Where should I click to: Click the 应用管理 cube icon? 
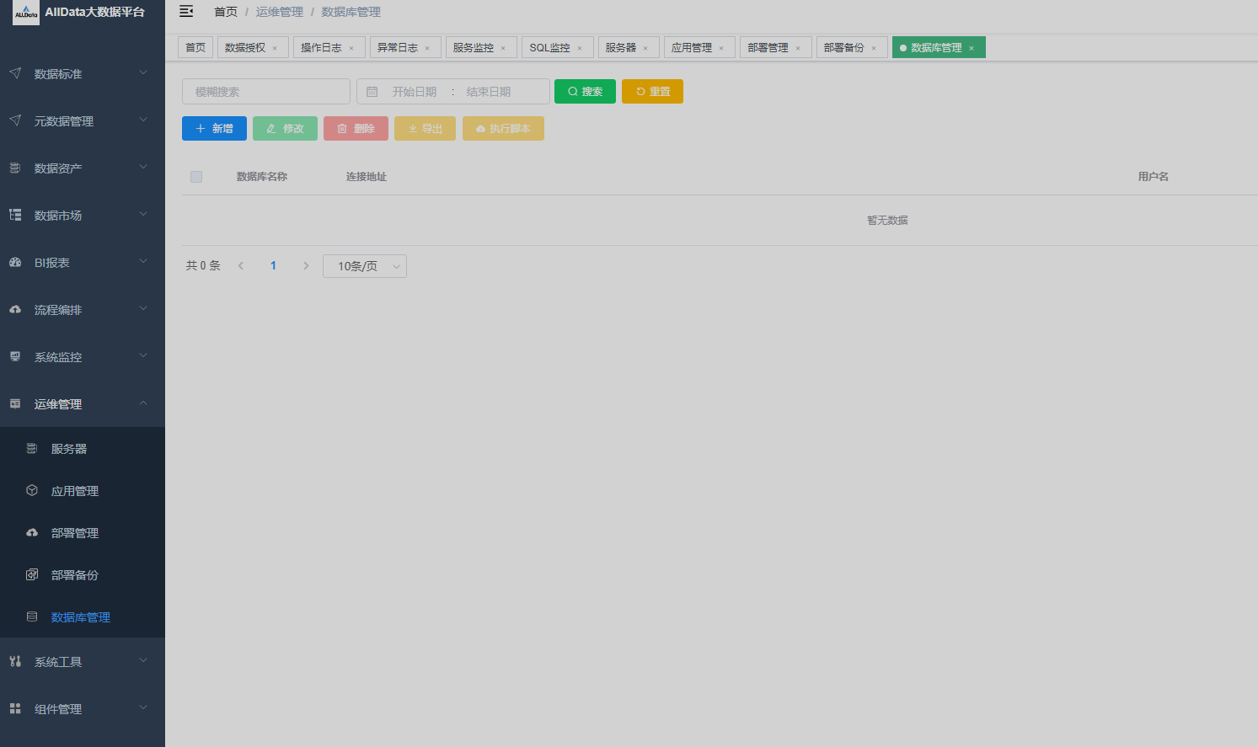point(32,491)
